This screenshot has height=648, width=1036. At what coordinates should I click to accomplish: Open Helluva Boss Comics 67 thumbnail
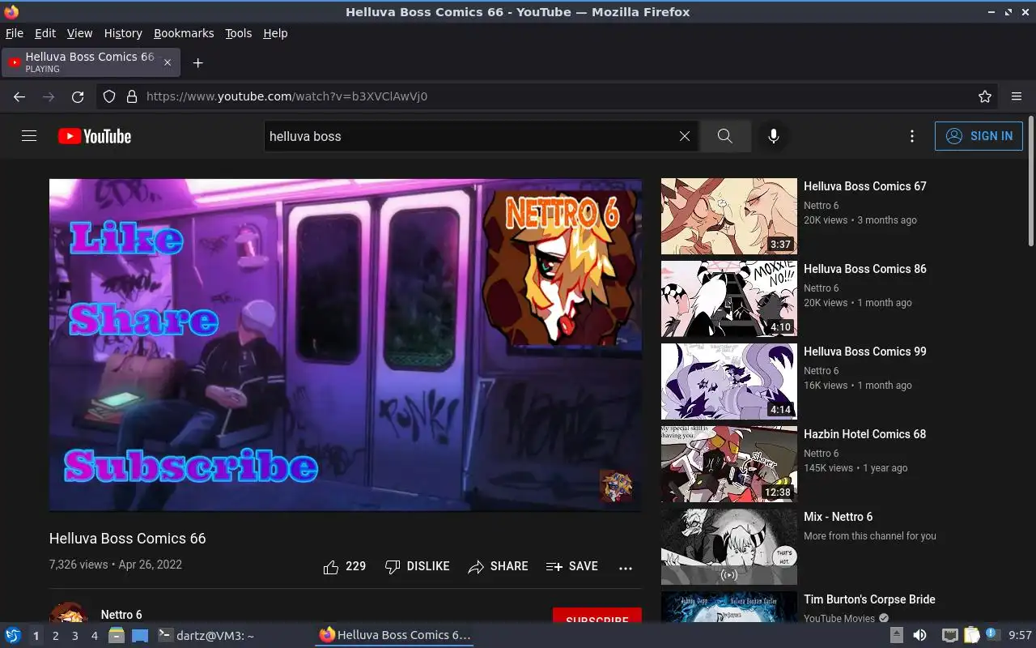(729, 216)
